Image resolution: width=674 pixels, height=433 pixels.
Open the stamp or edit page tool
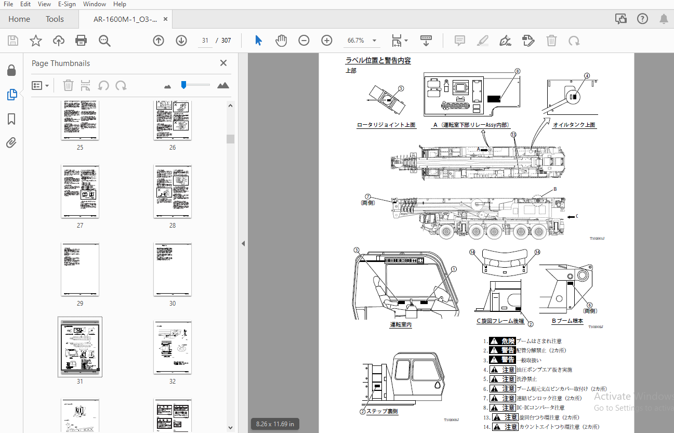[528, 41]
